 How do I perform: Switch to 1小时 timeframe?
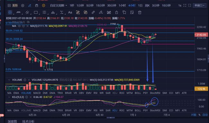click(122, 5)
